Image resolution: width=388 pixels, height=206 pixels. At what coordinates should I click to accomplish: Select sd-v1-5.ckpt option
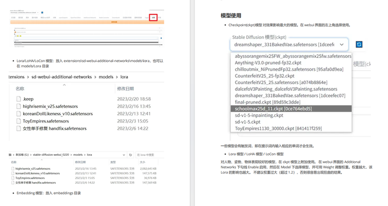click(x=291, y=122)
